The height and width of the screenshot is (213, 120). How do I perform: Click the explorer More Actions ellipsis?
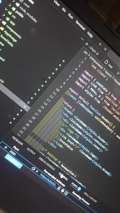click(82, 39)
